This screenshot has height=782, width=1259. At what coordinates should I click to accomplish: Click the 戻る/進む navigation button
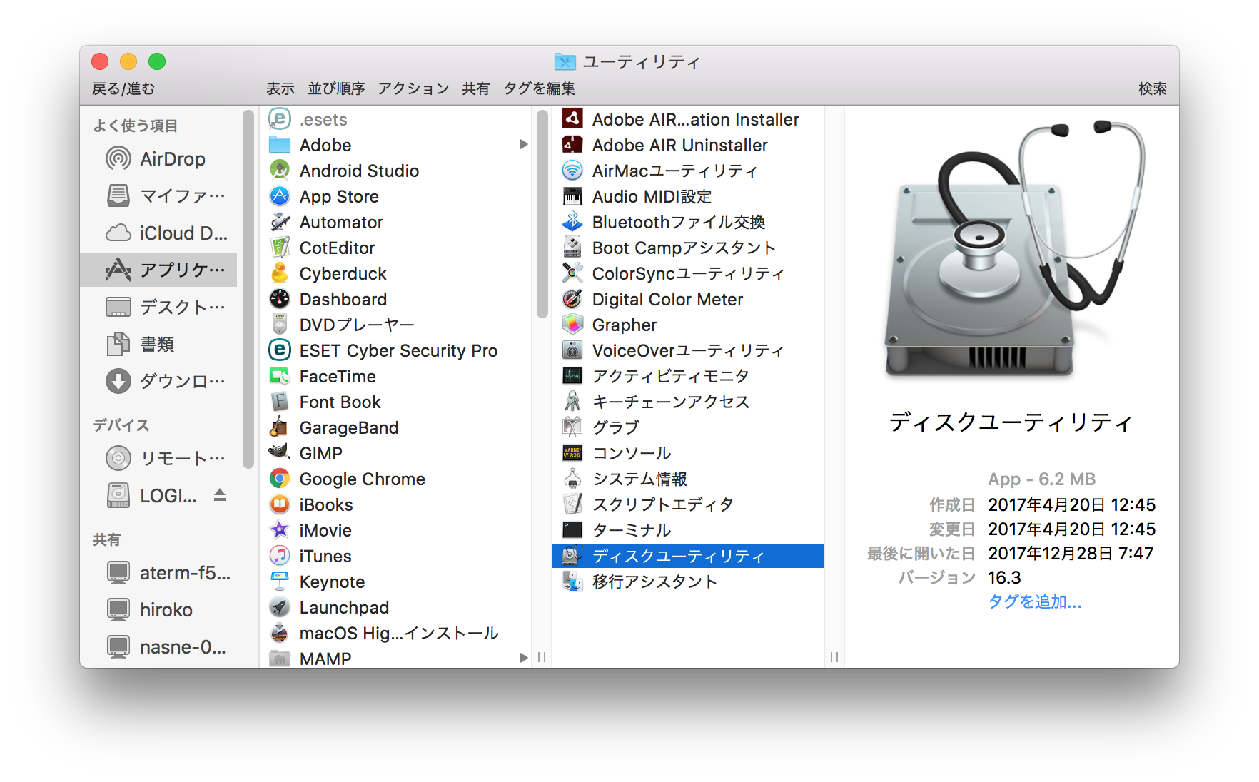tap(123, 88)
